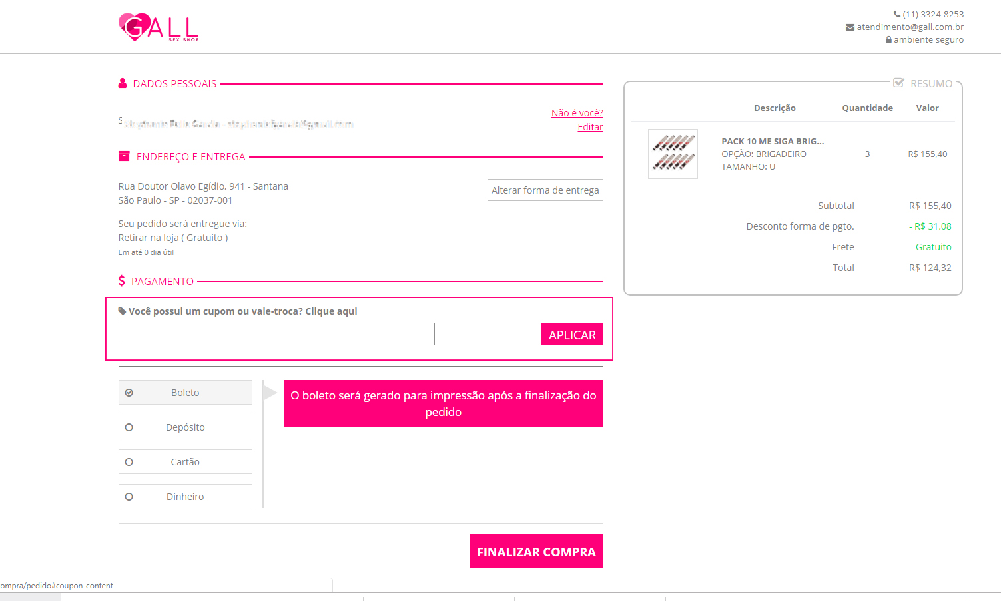Click the Descrição column header

[775, 108]
